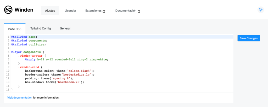The height and width of the screenshot is (107, 268).
Task: Click the external link icon beside Documentación
Action: (x=139, y=12)
